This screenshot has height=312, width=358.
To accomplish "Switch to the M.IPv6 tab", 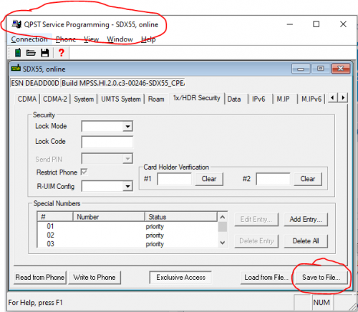I will [311, 99].
